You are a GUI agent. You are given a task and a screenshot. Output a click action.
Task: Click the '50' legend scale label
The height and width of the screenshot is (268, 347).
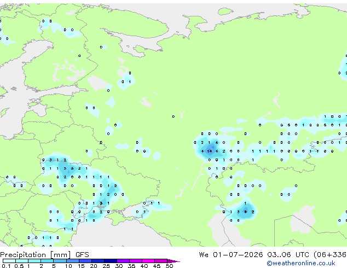click(x=169, y=266)
